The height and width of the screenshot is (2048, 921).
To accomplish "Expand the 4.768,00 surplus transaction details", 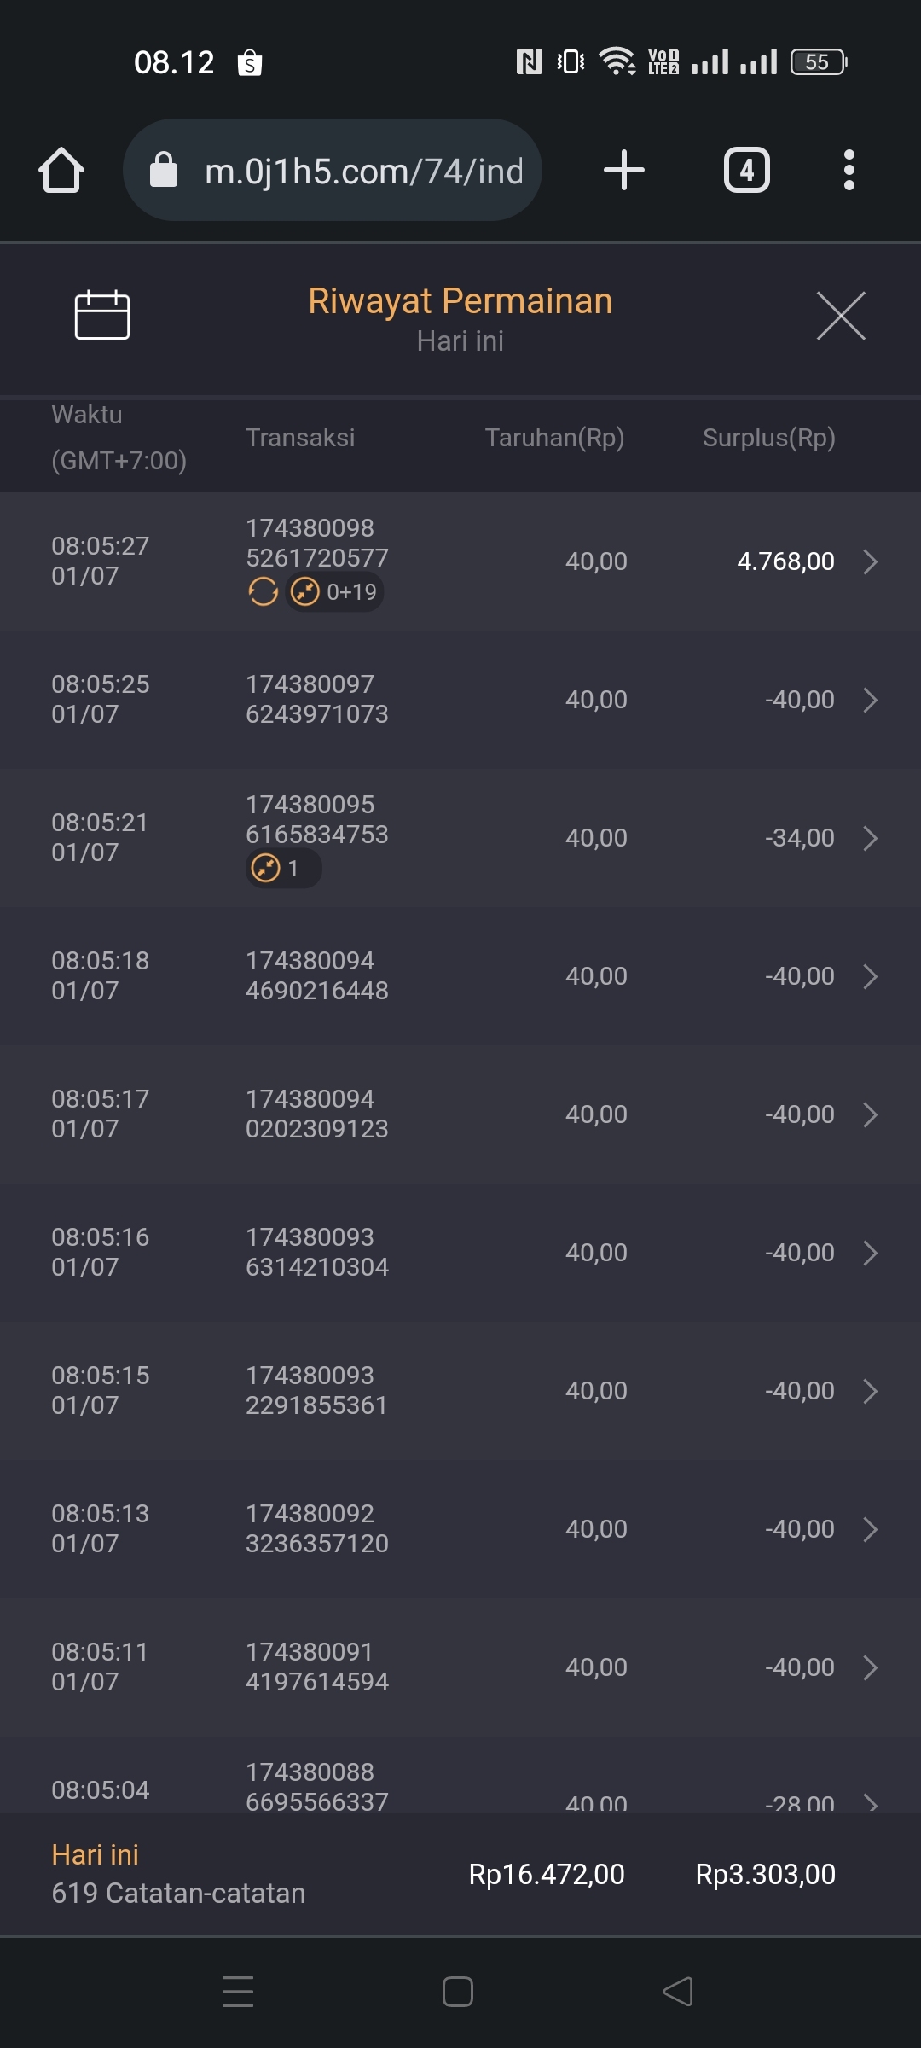I will coord(870,561).
